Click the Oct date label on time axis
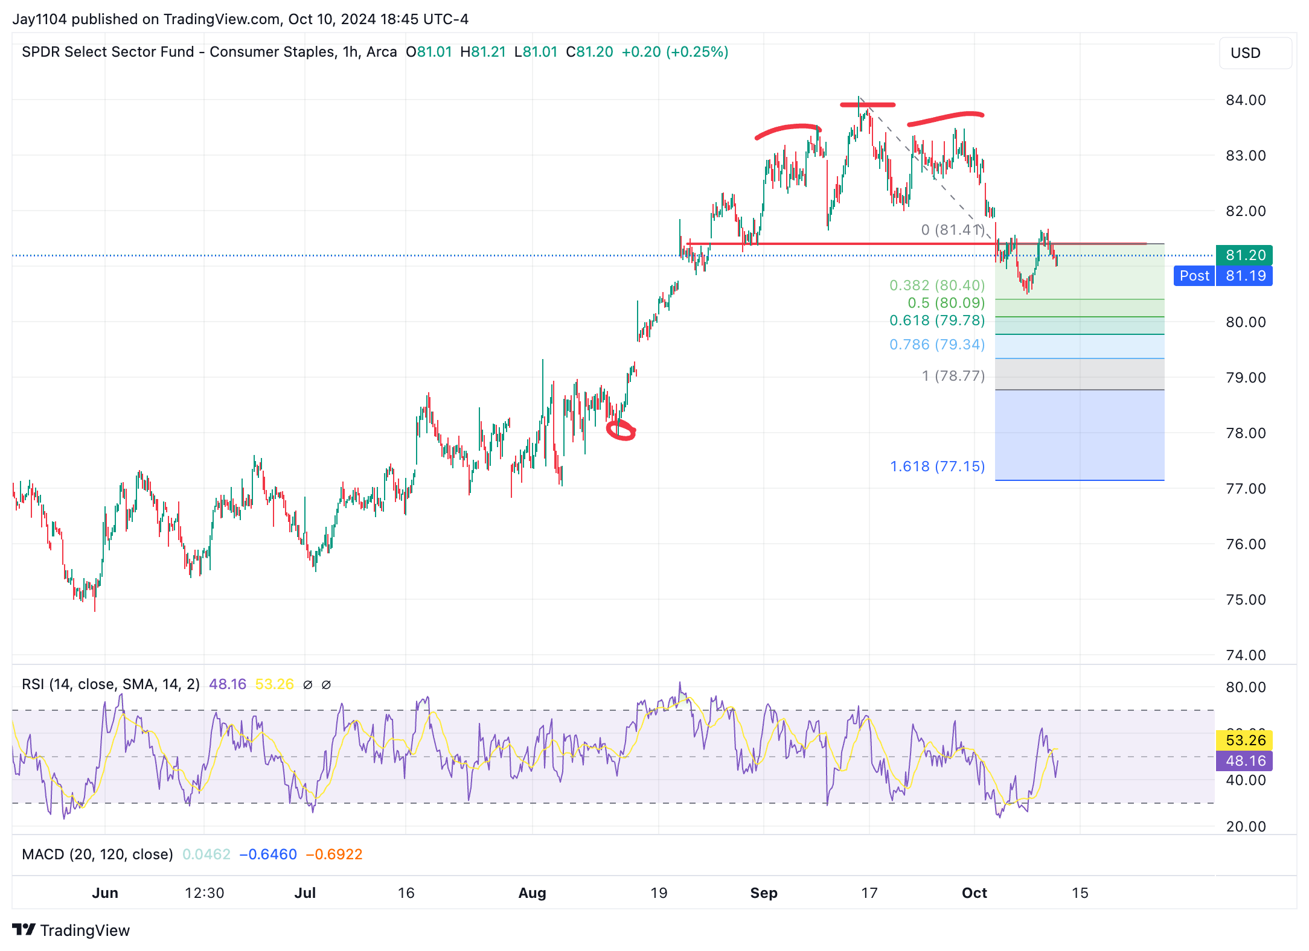 [975, 893]
